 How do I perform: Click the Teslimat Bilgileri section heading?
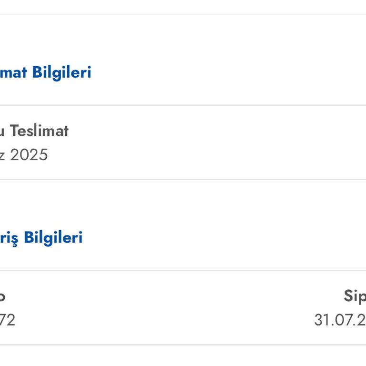pyautogui.click(x=45, y=72)
